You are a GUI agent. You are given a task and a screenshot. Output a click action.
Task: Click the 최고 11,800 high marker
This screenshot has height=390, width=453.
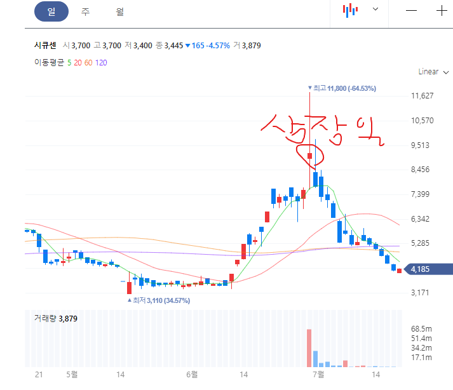coord(342,88)
